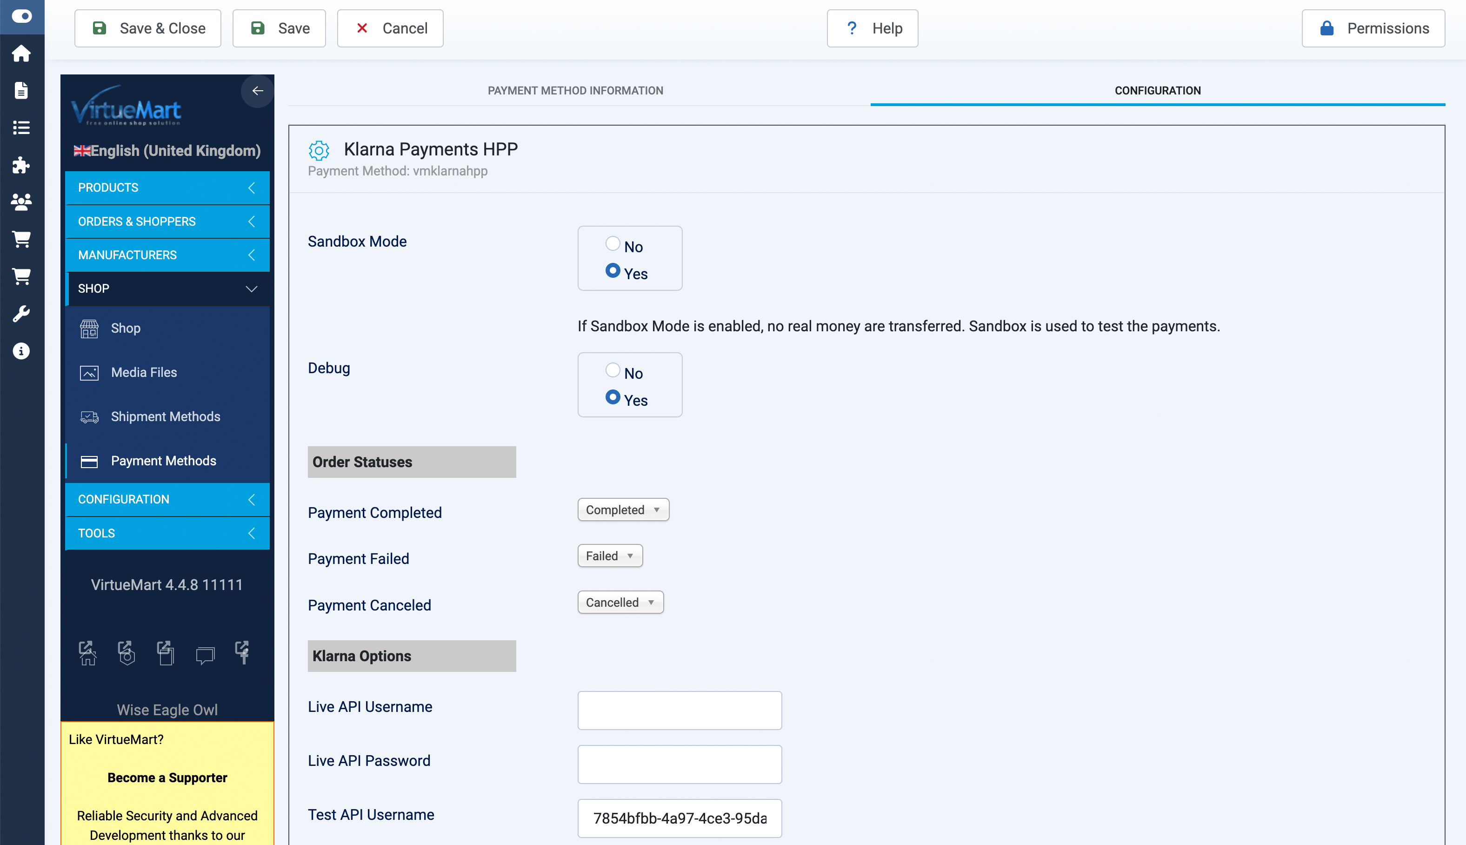The width and height of the screenshot is (1466, 845).
Task: Expand the TOOLS menu section
Action: click(167, 533)
